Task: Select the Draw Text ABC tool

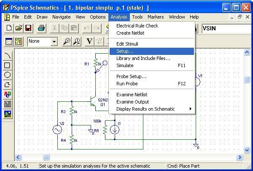Action: 8,95
